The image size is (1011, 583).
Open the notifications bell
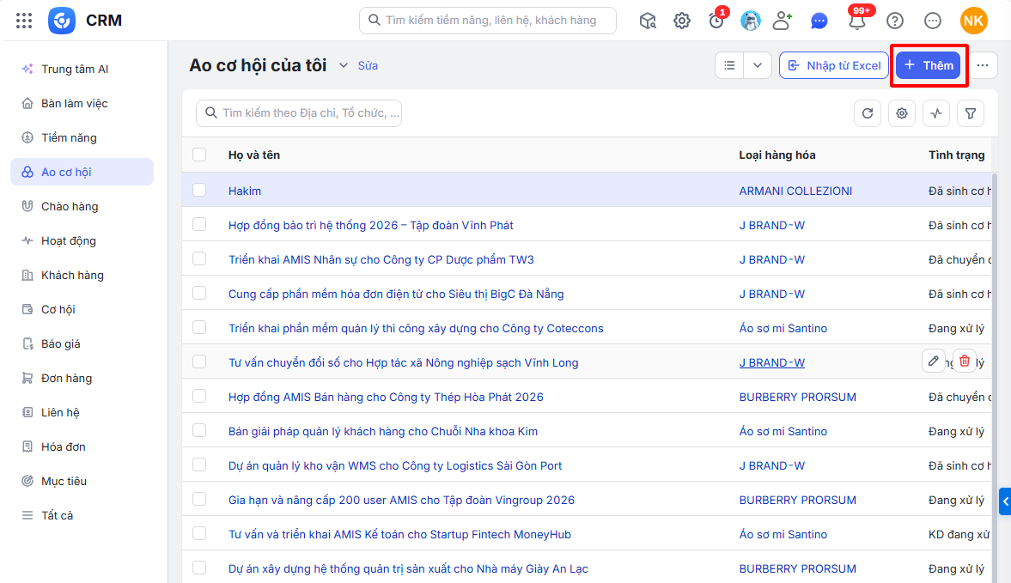point(857,21)
